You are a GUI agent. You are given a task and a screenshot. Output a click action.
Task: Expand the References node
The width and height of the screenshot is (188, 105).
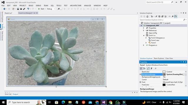(144, 30)
